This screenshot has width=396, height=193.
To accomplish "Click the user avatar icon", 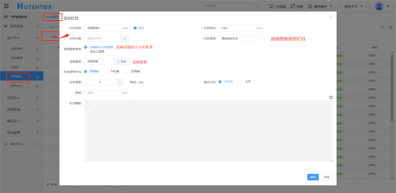I will point(379,6).
